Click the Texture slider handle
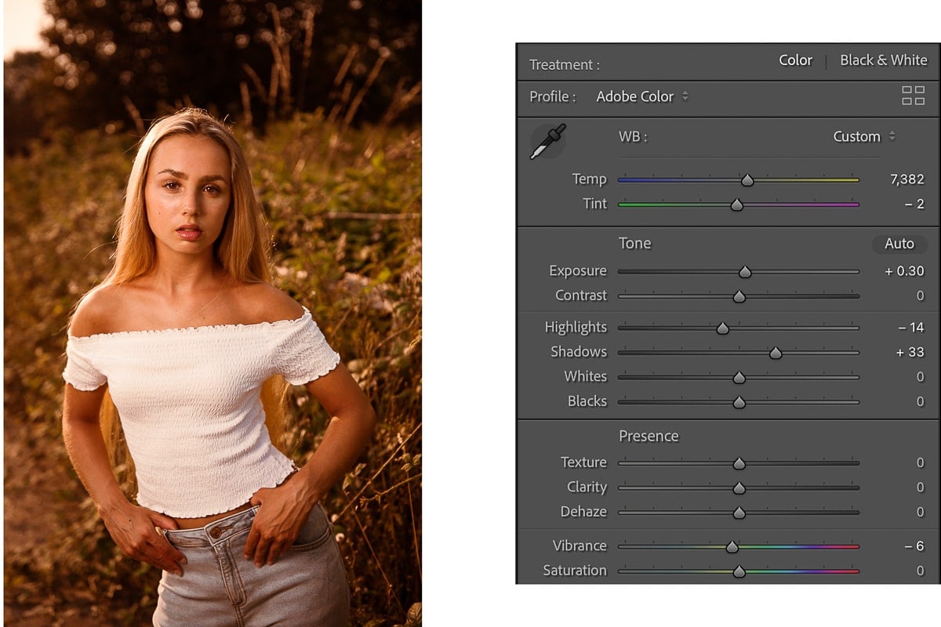Image resolution: width=941 pixels, height=627 pixels. click(x=739, y=463)
